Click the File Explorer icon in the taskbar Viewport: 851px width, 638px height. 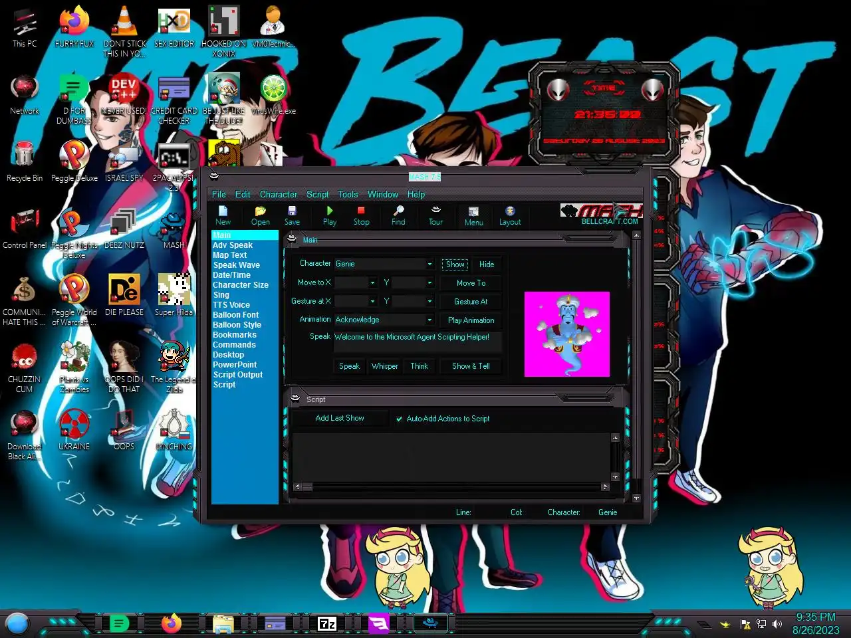(223, 623)
